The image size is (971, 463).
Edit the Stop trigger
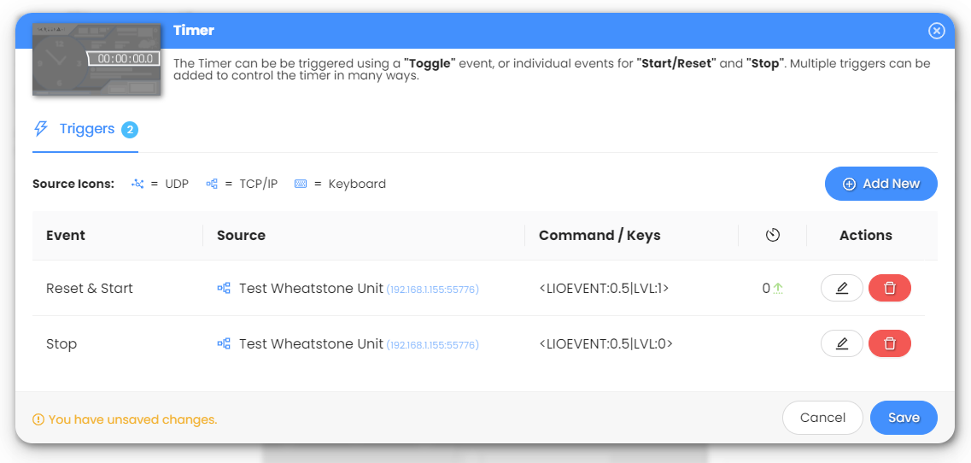[x=841, y=343]
